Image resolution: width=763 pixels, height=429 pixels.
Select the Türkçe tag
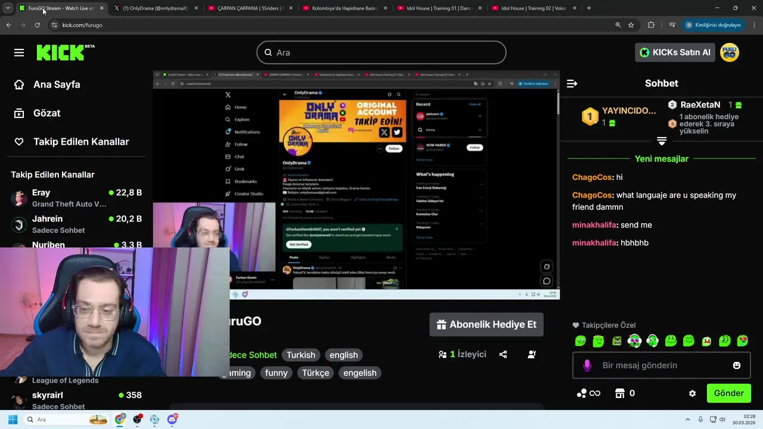pyautogui.click(x=315, y=373)
